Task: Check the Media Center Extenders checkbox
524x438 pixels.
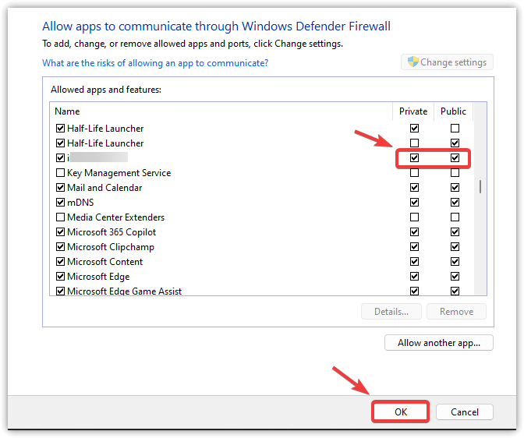Action: pos(61,217)
